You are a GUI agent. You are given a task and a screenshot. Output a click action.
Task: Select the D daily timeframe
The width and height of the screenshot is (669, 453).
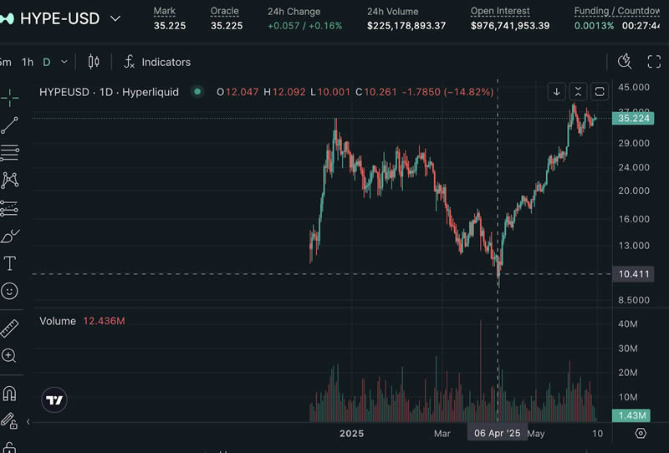click(47, 62)
